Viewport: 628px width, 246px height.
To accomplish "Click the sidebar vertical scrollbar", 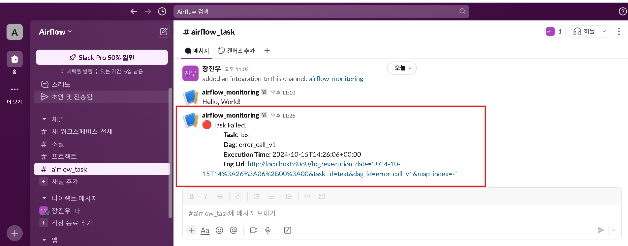I will coord(170,153).
